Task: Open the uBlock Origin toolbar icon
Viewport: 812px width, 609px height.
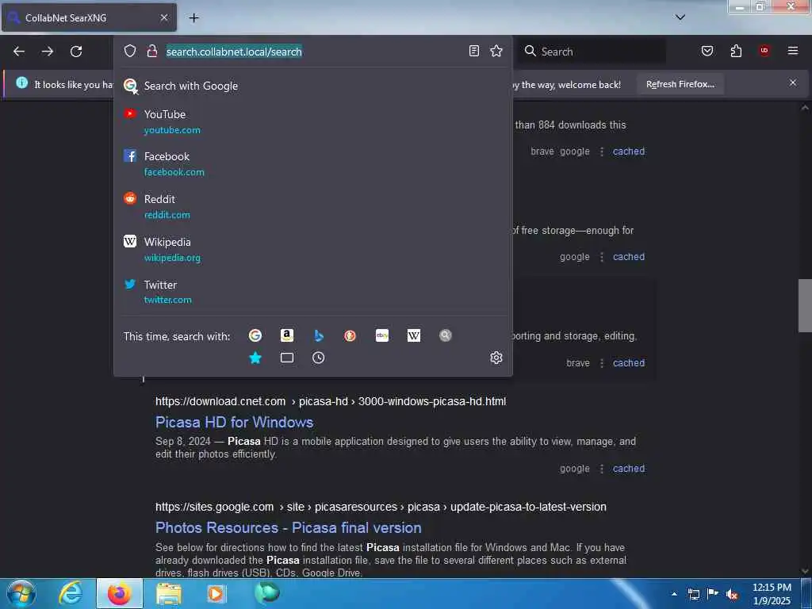Action: (x=764, y=51)
